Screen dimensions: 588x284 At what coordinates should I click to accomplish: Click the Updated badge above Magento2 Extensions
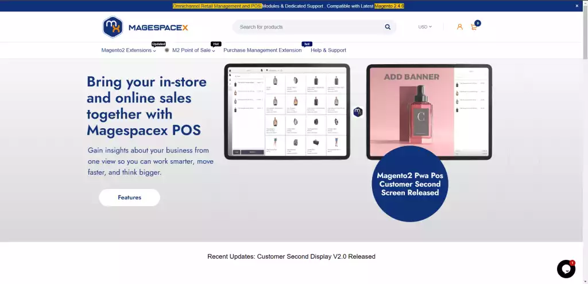click(x=158, y=44)
